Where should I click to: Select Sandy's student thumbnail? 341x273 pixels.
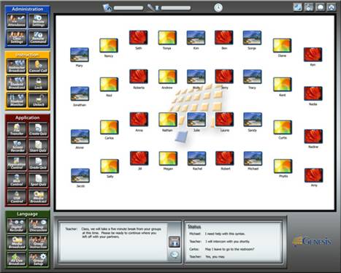tap(253, 120)
